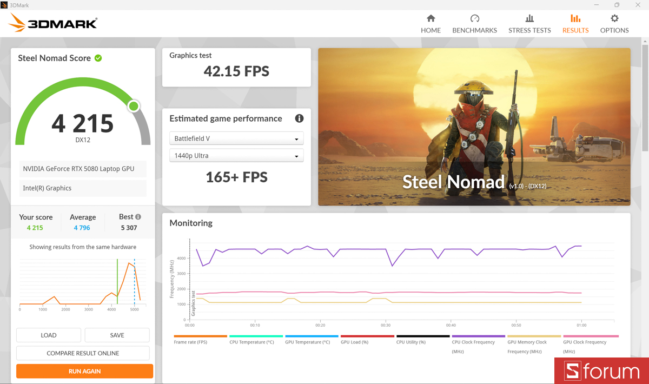Click the 3DMark logo
Screen dimensions: 649x384
pos(53,23)
